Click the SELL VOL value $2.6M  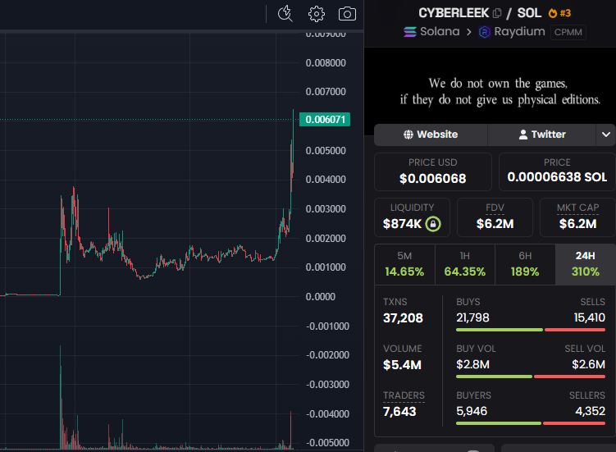pos(588,364)
